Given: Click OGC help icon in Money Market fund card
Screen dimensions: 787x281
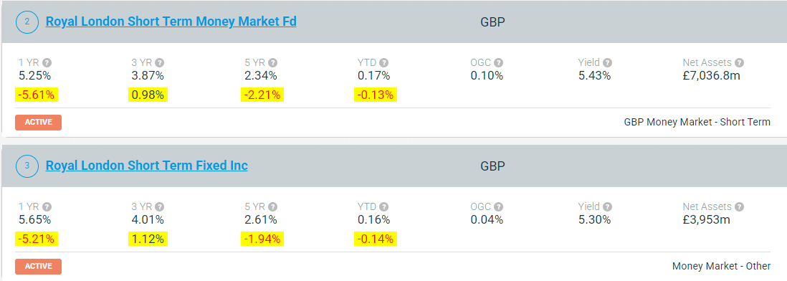Looking at the screenshot, I should tap(498, 63).
